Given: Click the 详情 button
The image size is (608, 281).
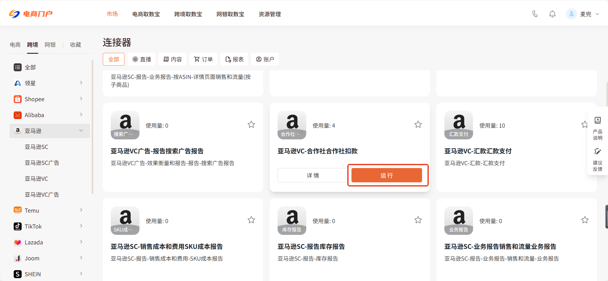Looking at the screenshot, I should pos(313,175).
